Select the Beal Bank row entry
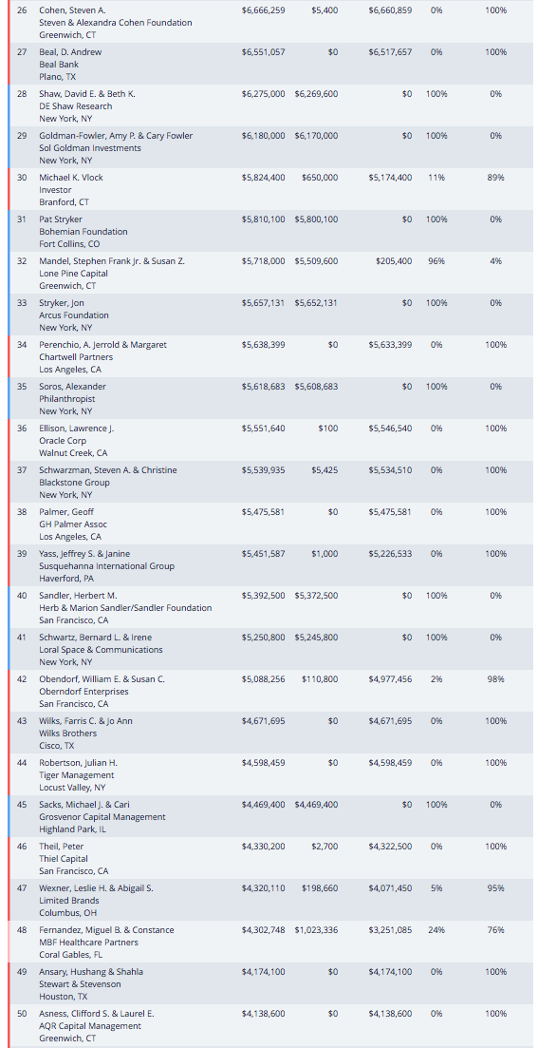The height and width of the screenshot is (1048, 538). 271,65
